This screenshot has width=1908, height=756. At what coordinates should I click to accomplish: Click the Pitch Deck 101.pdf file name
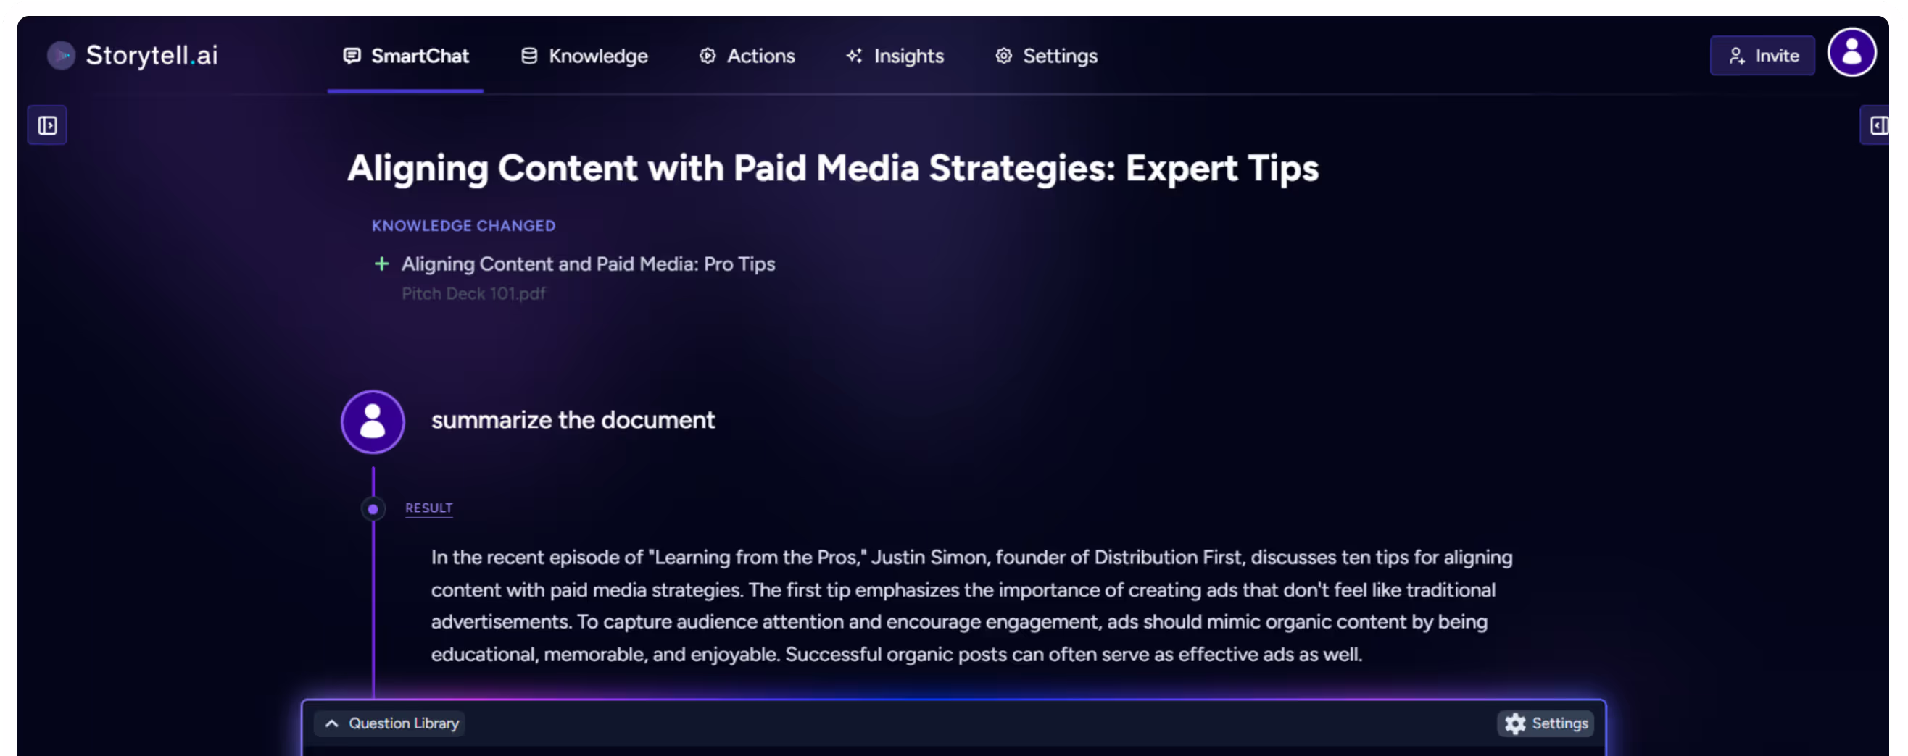coord(473,294)
